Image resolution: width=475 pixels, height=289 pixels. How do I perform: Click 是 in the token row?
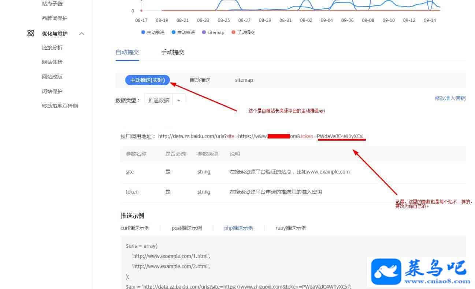click(168, 192)
